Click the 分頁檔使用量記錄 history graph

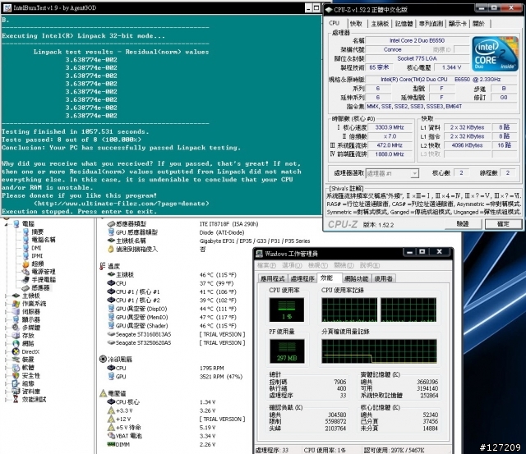pyautogui.click(x=379, y=351)
